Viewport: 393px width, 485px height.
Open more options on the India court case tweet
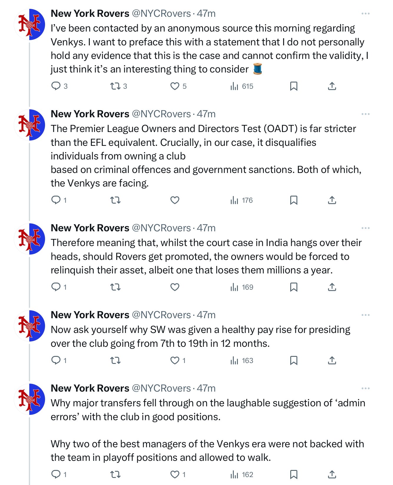(365, 228)
